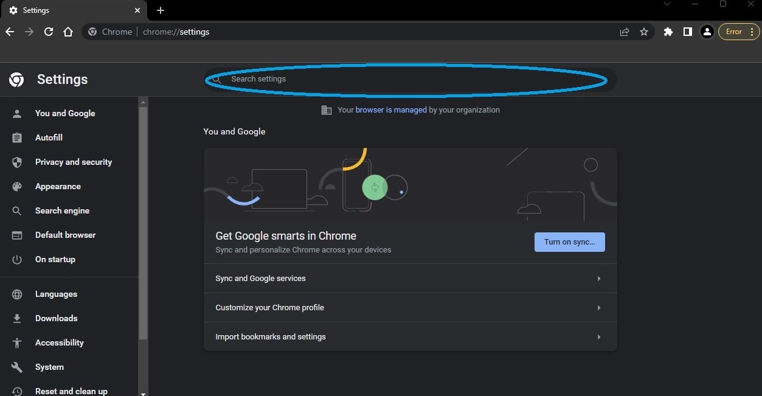Image resolution: width=762 pixels, height=396 pixels.
Task: Click the clipboard icon beside Autofill
Action: [x=17, y=137]
